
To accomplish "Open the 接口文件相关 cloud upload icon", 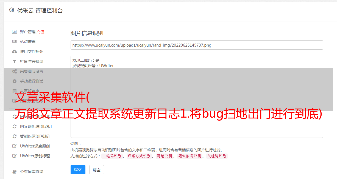I will pos(15,52).
